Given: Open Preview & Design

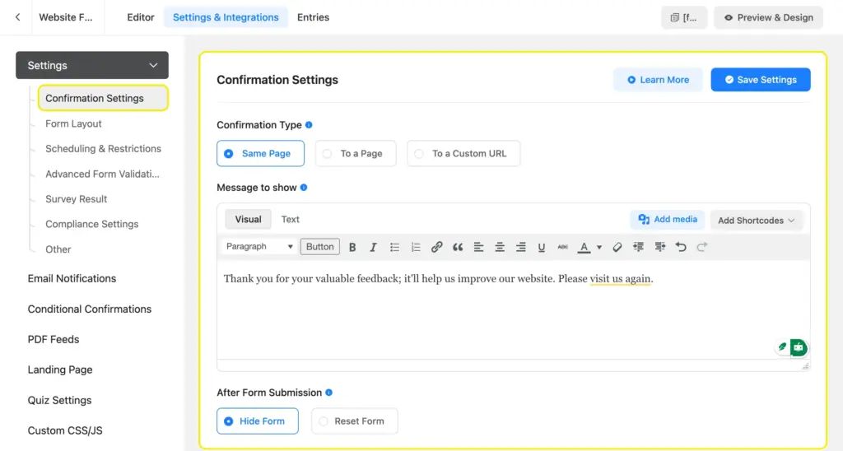Looking at the screenshot, I should click(768, 17).
